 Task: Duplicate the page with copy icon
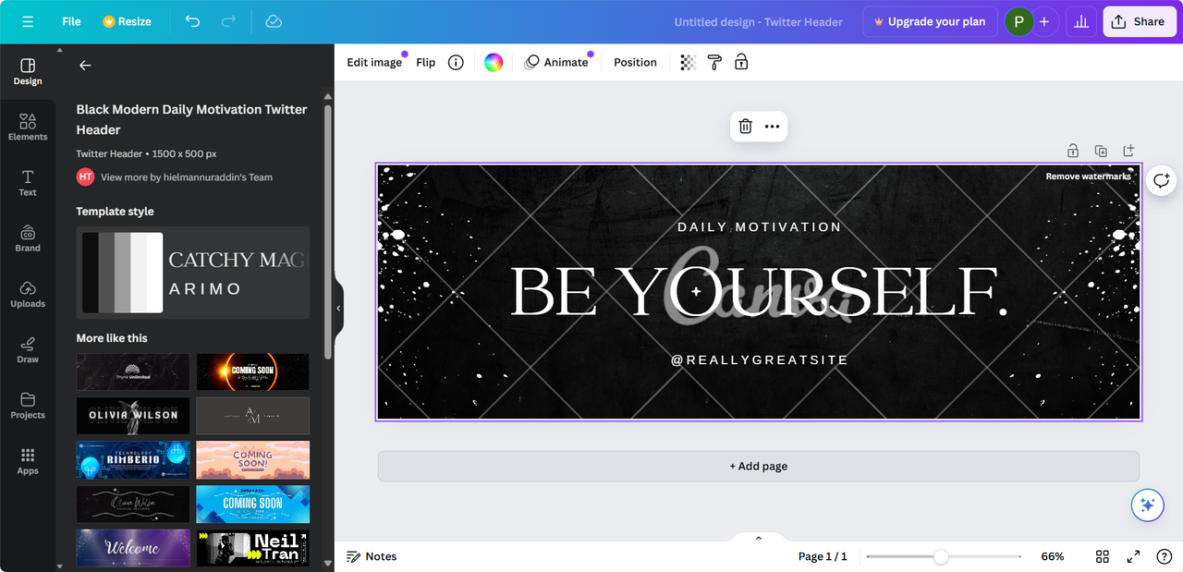tap(1101, 151)
